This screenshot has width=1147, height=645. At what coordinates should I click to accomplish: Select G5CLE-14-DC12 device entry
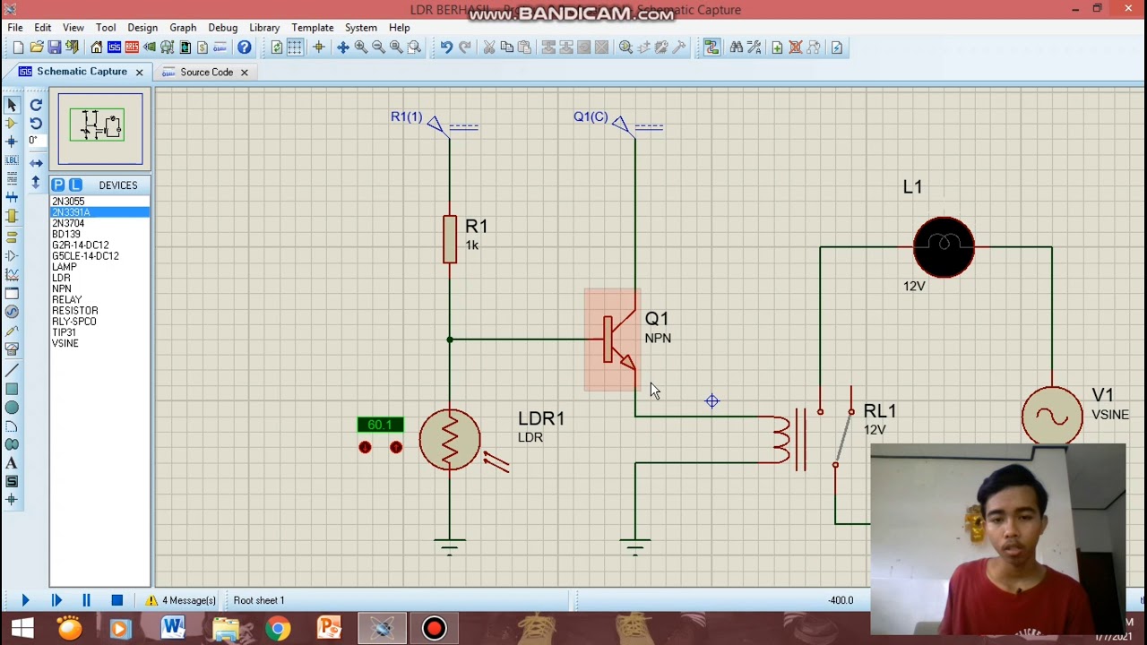[x=85, y=256]
